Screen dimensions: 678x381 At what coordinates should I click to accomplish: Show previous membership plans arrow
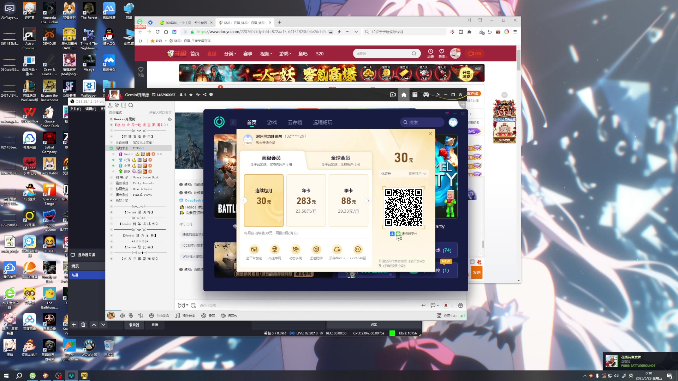(244, 200)
